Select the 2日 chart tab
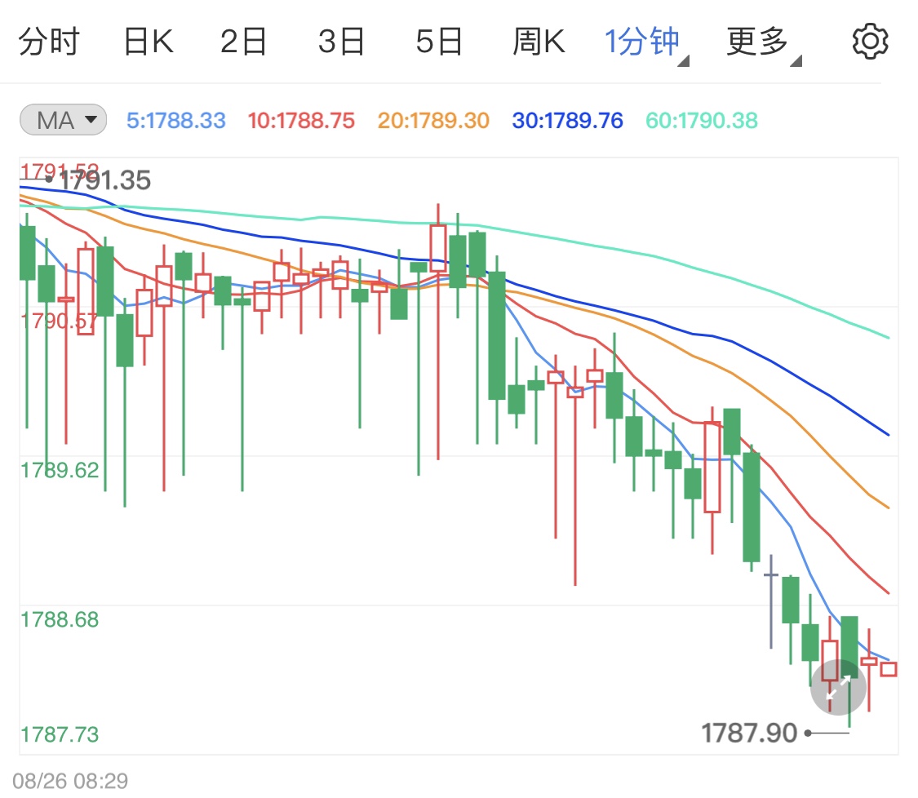918x798 pixels. [x=243, y=42]
